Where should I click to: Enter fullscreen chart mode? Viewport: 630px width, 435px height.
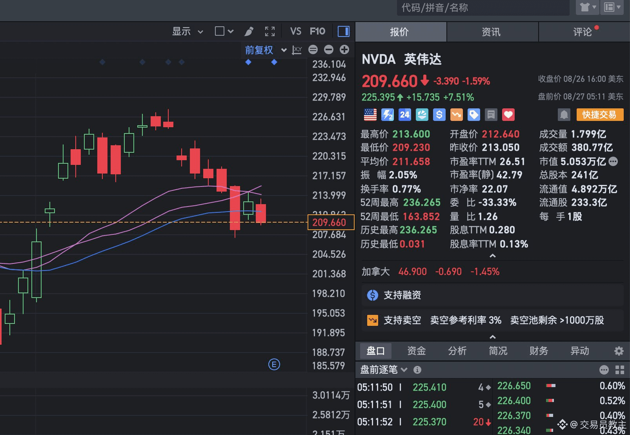tap(270, 31)
